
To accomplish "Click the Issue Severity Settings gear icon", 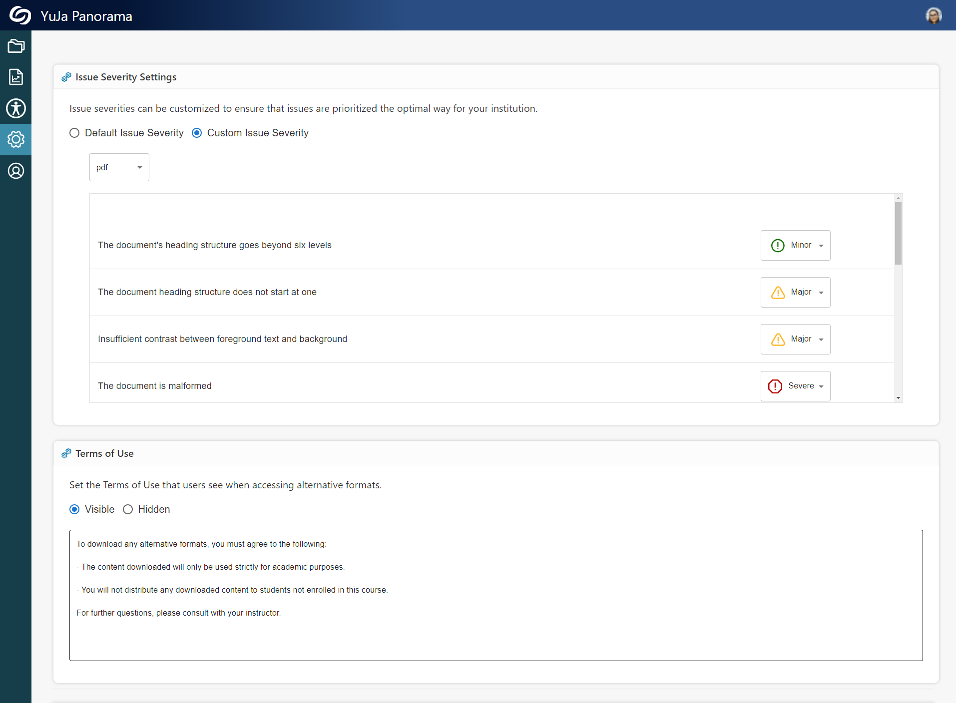I will tap(66, 77).
